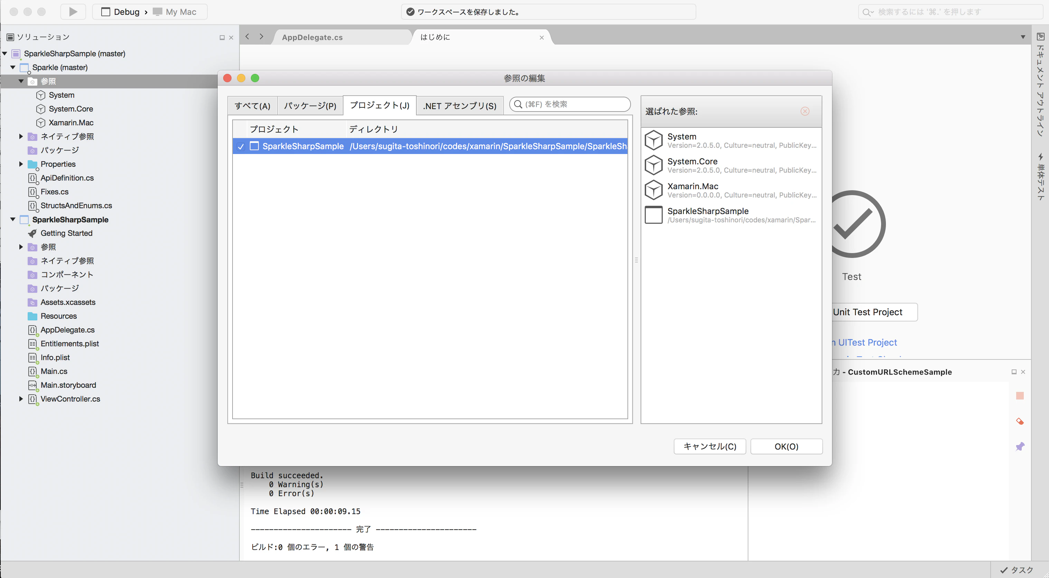Close the ソリューション pad
The width and height of the screenshot is (1049, 578).
[231, 37]
